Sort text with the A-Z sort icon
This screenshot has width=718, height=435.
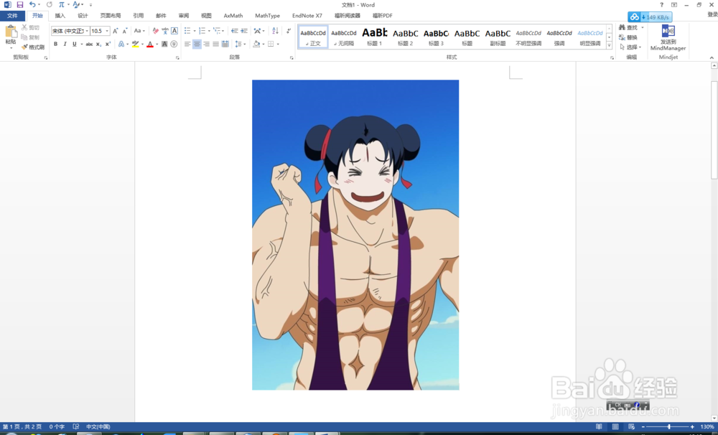275,31
